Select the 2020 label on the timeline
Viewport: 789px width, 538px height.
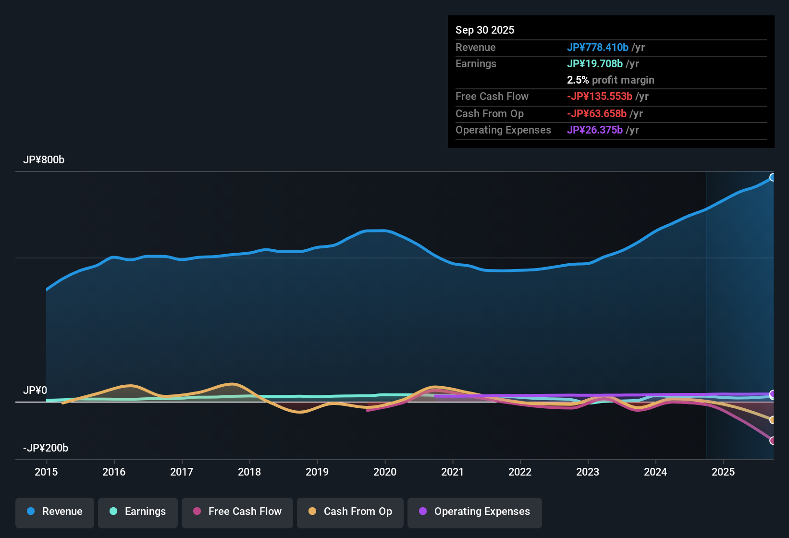(384, 472)
